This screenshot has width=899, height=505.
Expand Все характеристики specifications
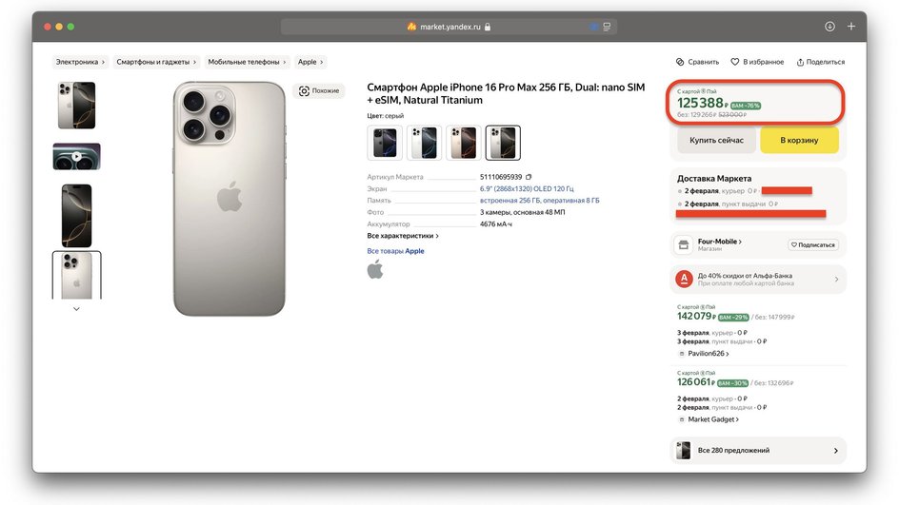point(403,236)
